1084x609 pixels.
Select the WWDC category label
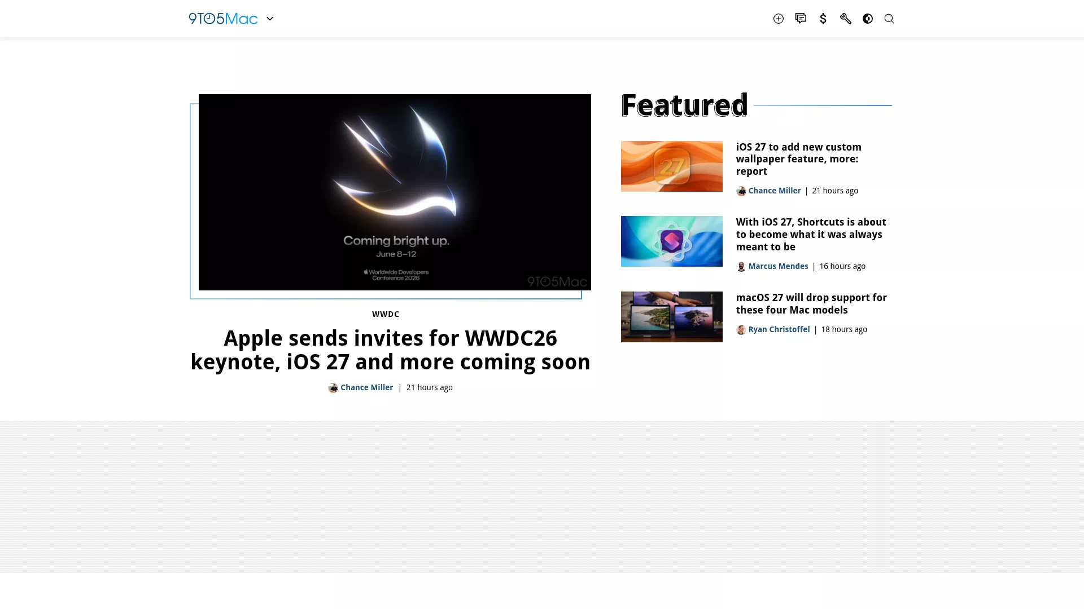coord(386,314)
